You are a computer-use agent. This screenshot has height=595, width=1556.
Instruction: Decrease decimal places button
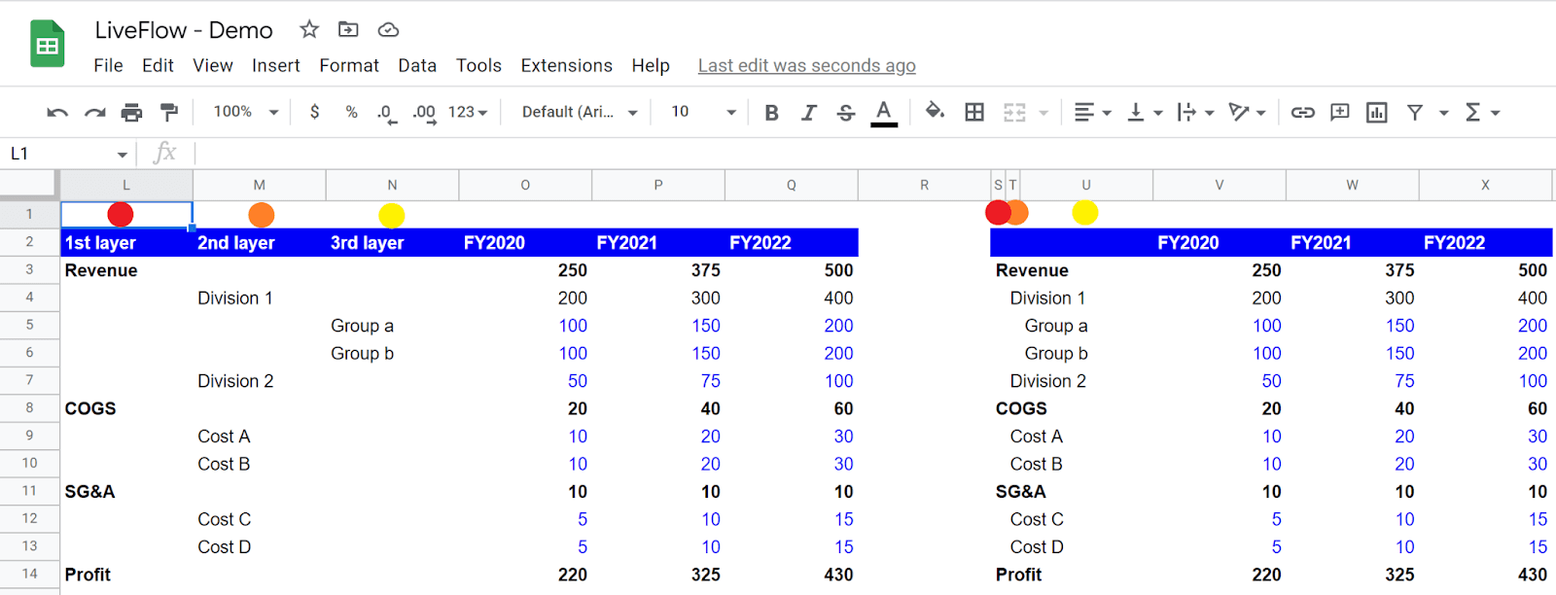[386, 114]
